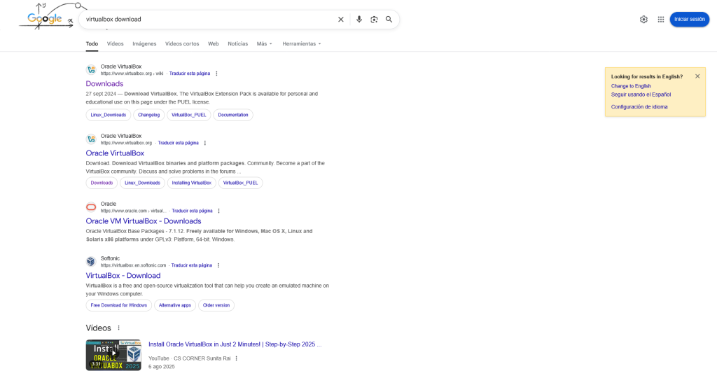Open quick settings gear icon

tap(643, 20)
